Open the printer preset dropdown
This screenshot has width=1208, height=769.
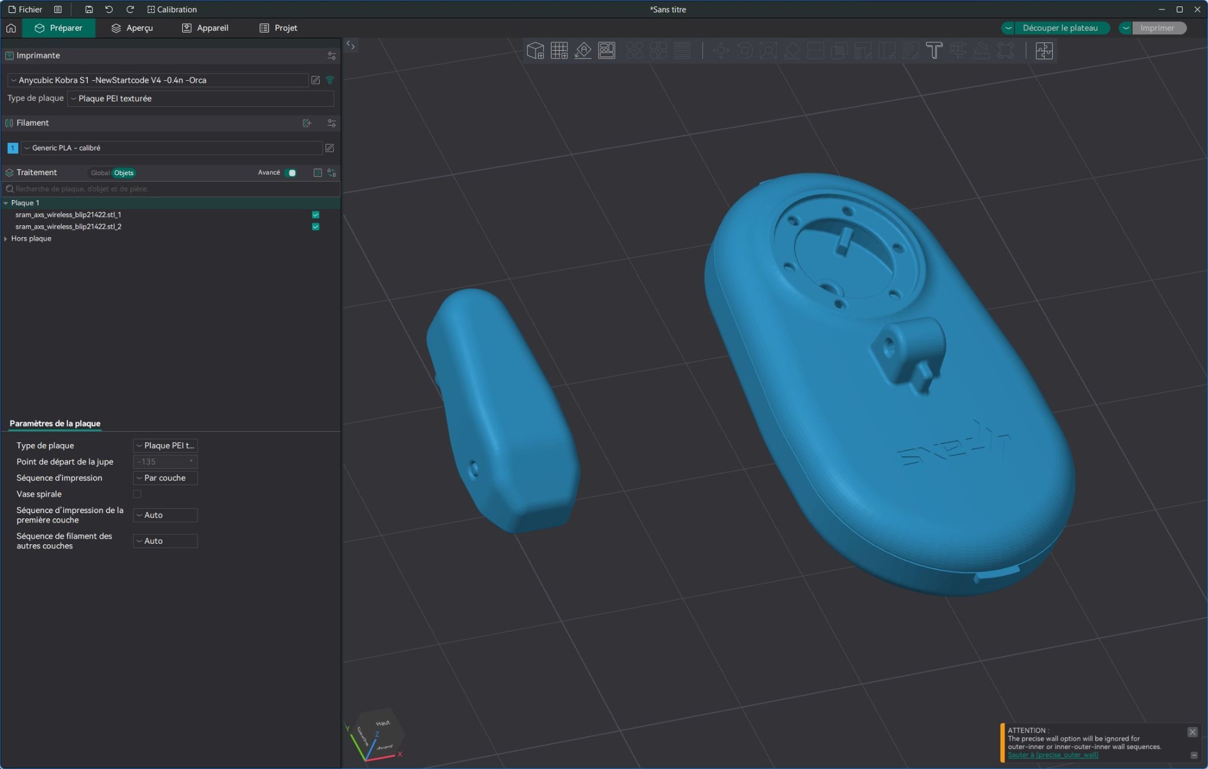158,80
